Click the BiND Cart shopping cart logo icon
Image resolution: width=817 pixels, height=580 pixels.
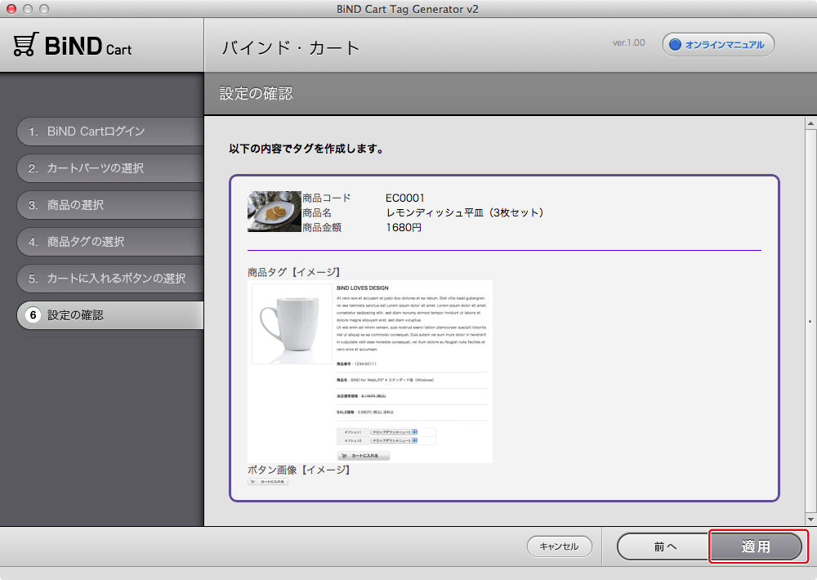tap(25, 44)
